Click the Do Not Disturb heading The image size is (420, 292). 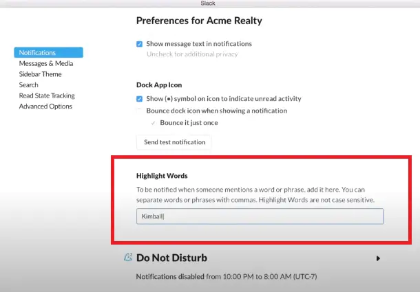pyautogui.click(x=171, y=258)
